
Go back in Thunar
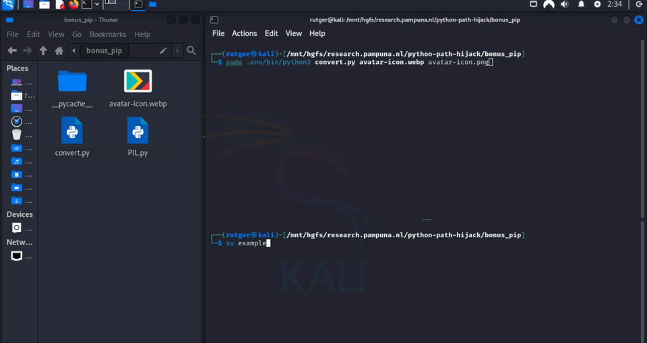(x=12, y=51)
